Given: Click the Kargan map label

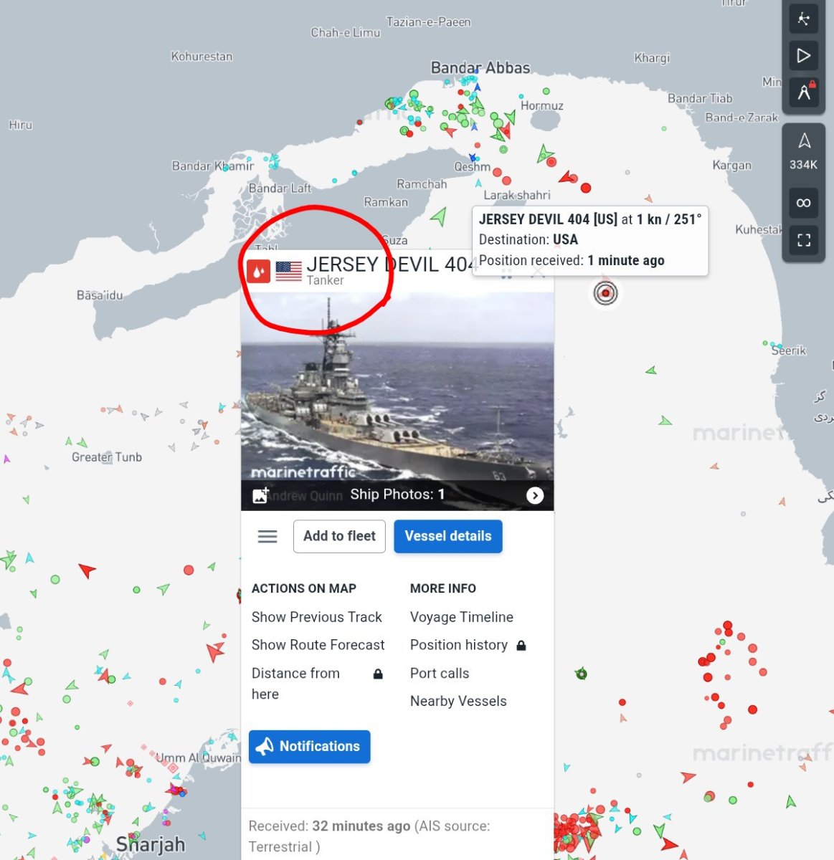Looking at the screenshot, I should coord(732,165).
